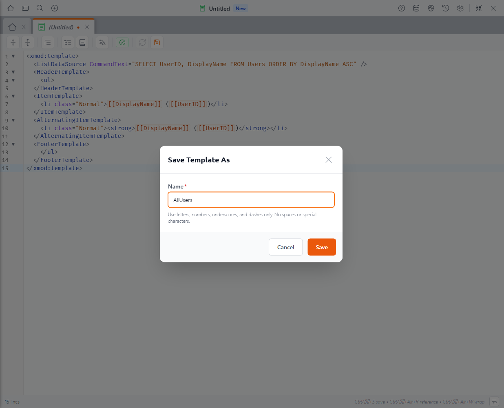The height and width of the screenshot is (408, 504).
Task: Click the collapse all folds toolbar icon
Action: pyautogui.click(x=13, y=42)
